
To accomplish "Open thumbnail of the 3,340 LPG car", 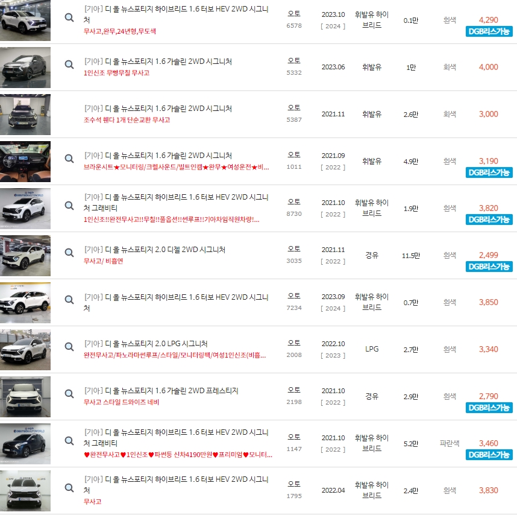I will [25, 350].
